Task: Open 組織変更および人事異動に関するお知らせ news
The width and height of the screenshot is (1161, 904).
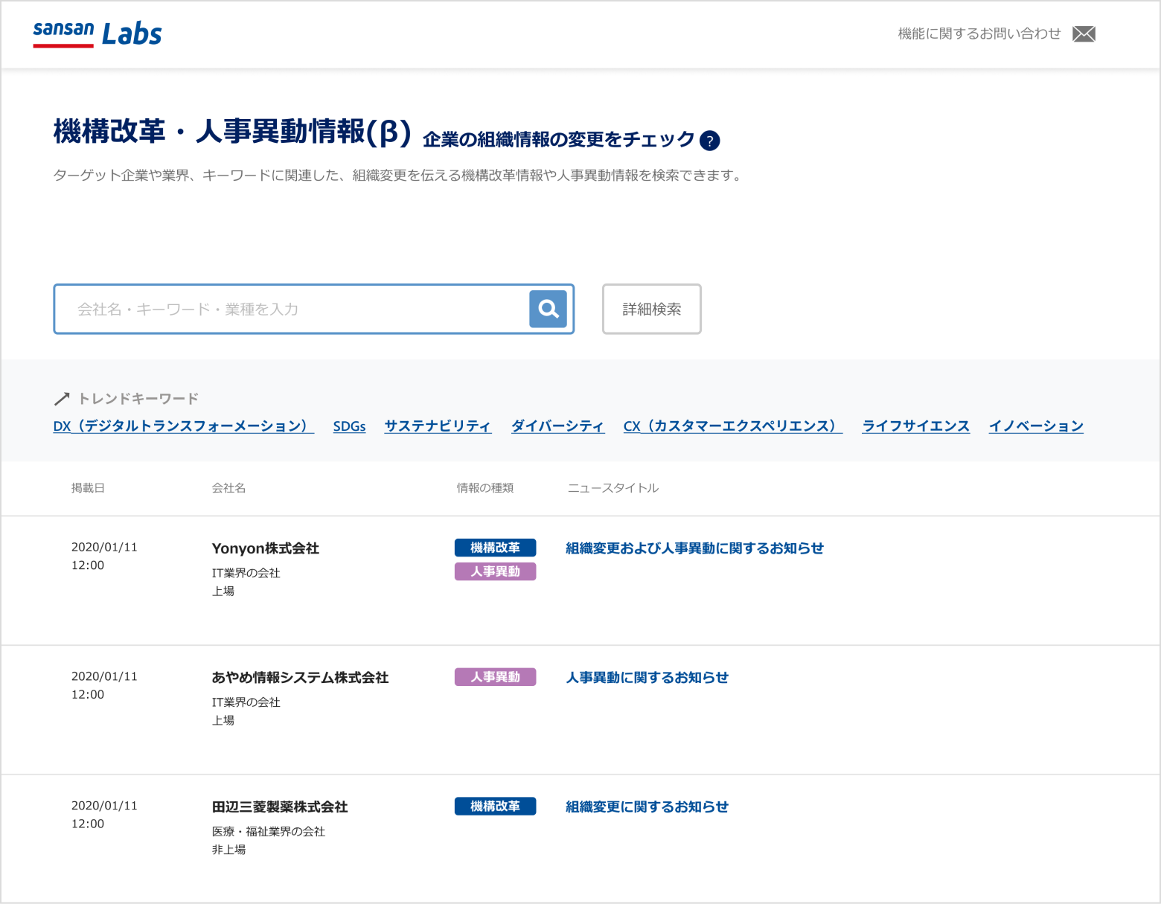Action: (694, 548)
